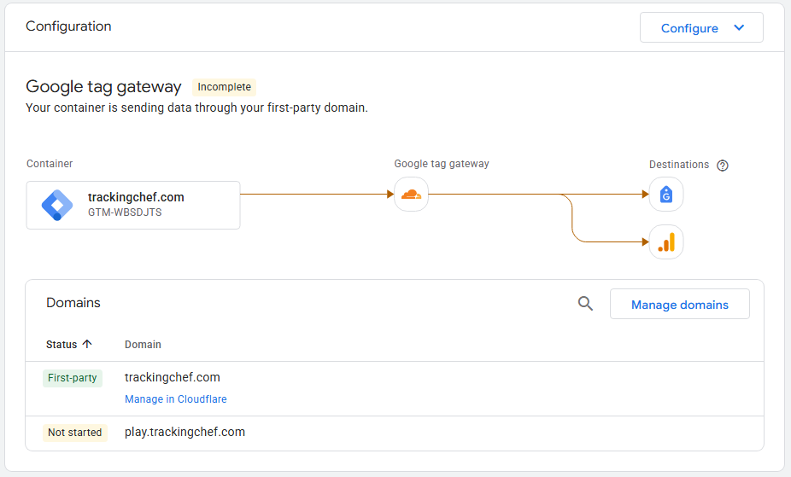This screenshot has width=791, height=477.
Task: Expand Configure menu chevron arrow
Action: [739, 28]
